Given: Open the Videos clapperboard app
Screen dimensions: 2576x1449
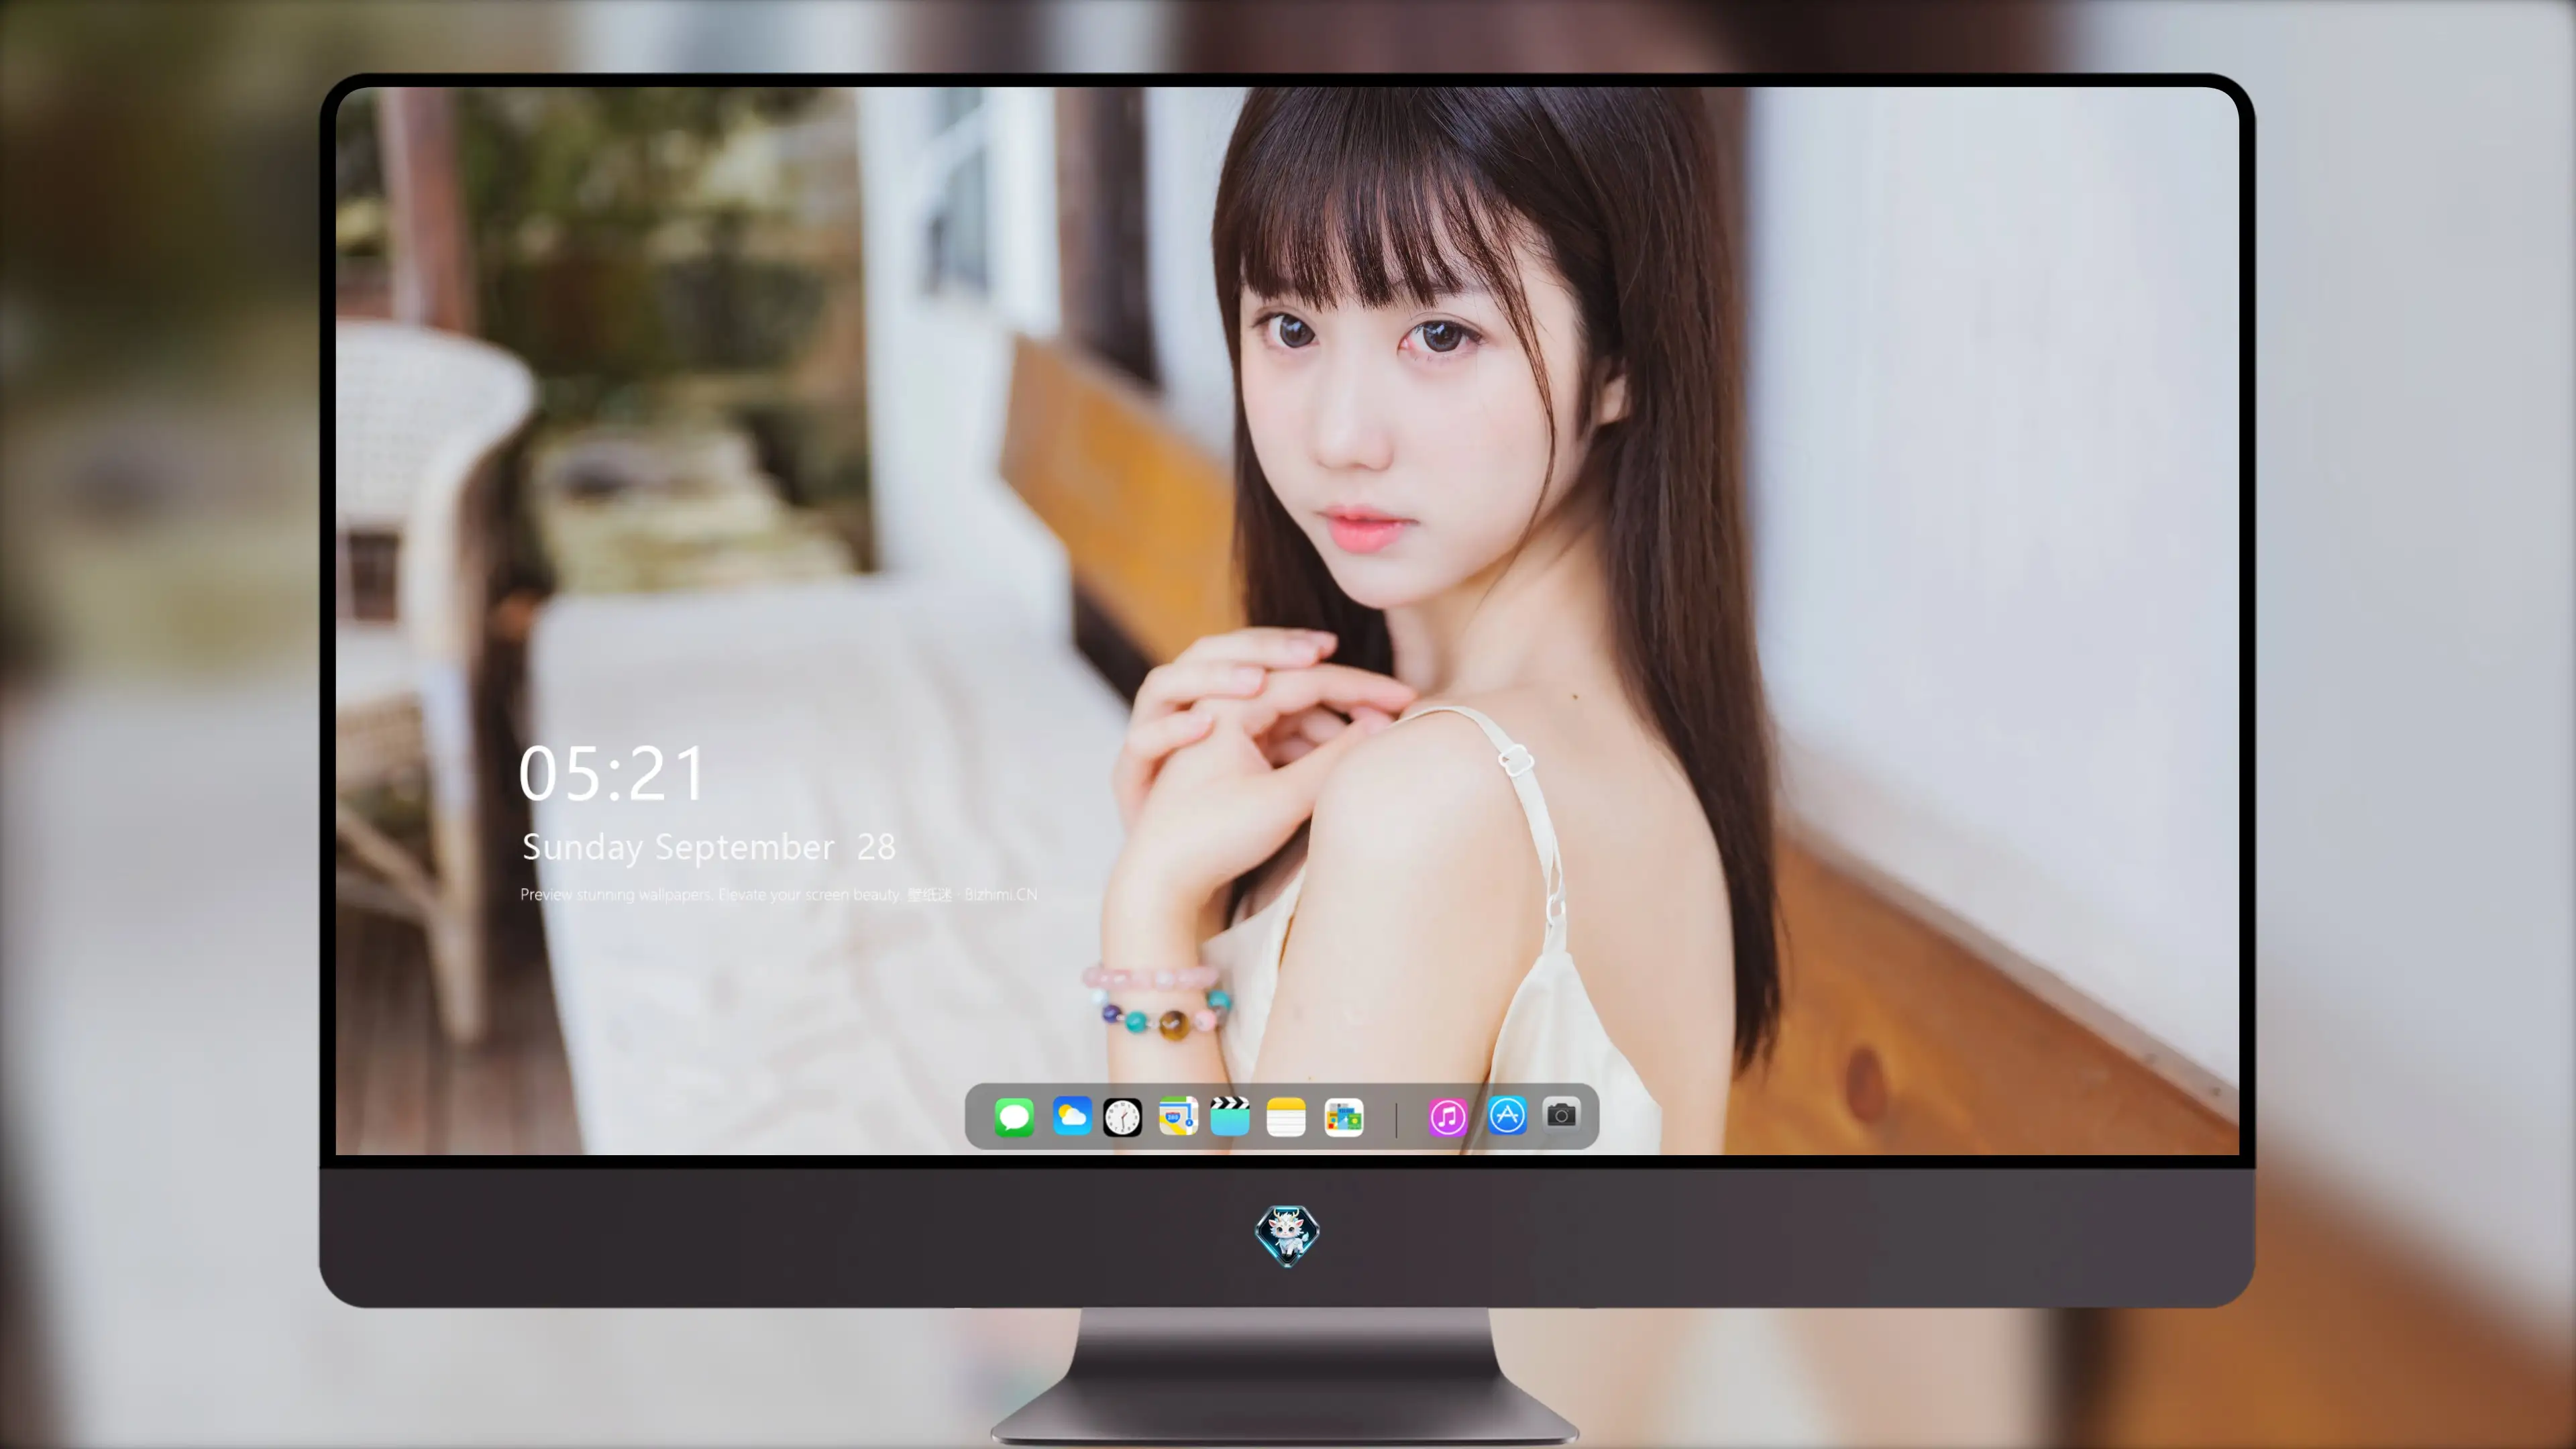Looking at the screenshot, I should click(x=1230, y=1116).
